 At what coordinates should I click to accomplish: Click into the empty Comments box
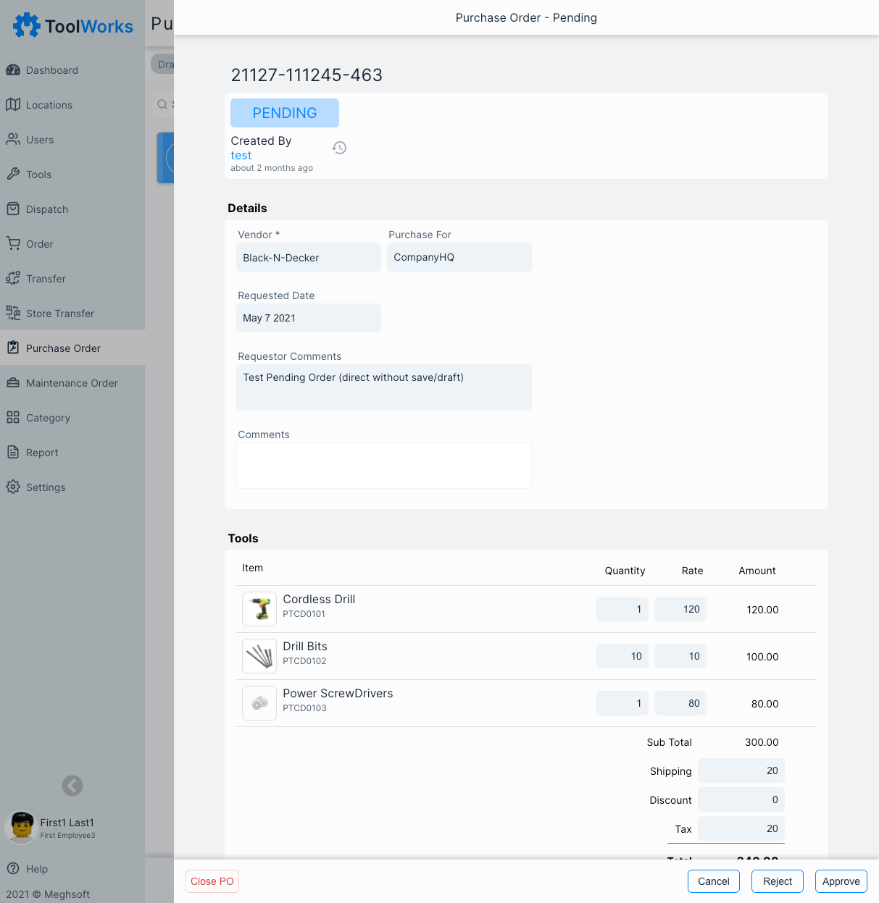click(x=383, y=466)
